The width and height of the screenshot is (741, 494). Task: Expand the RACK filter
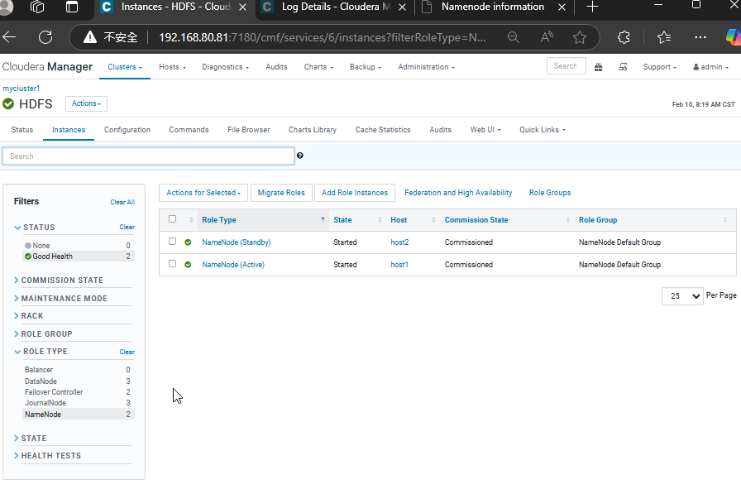tap(29, 316)
